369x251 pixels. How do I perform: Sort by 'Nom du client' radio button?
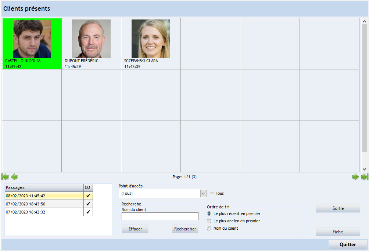209,228
